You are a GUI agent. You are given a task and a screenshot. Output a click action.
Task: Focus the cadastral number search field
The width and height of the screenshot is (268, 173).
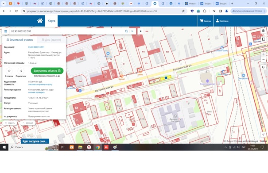(x=66, y=31)
